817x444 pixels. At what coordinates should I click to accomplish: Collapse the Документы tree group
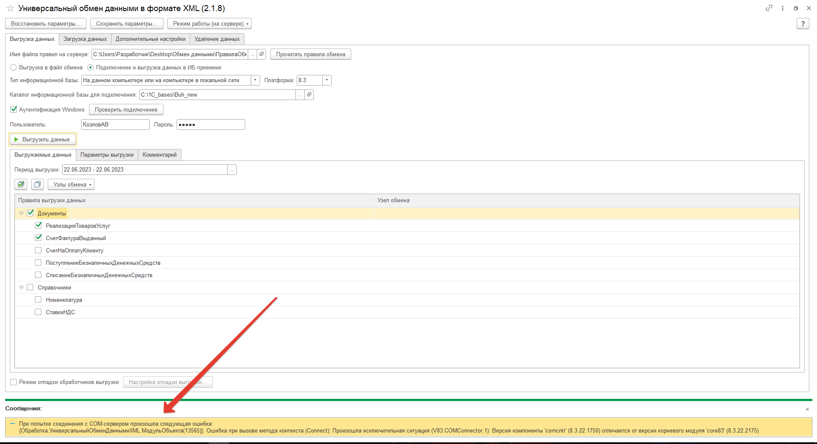(21, 213)
